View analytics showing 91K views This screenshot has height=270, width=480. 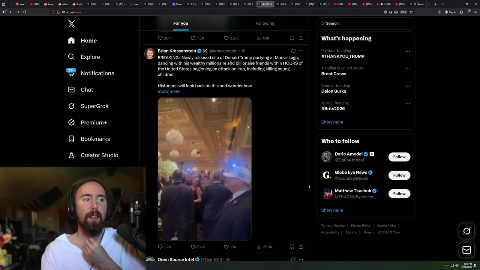pyautogui.click(x=263, y=38)
